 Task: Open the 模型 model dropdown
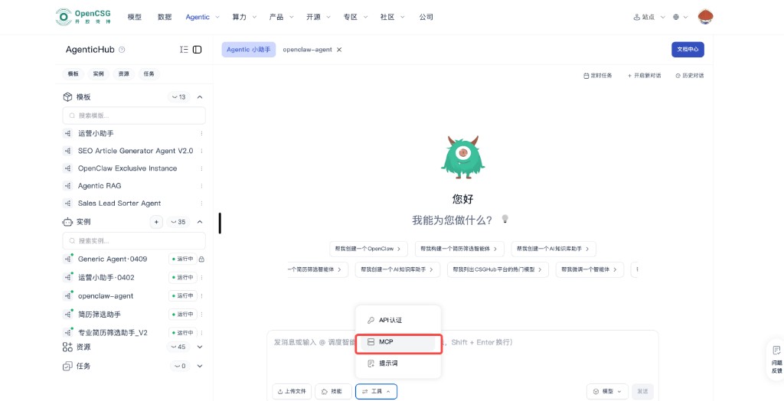[x=607, y=391]
